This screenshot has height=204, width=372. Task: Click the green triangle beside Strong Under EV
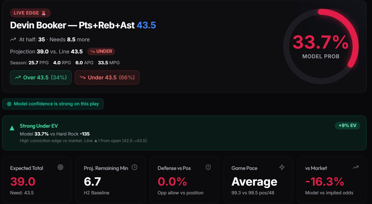click(x=12, y=128)
